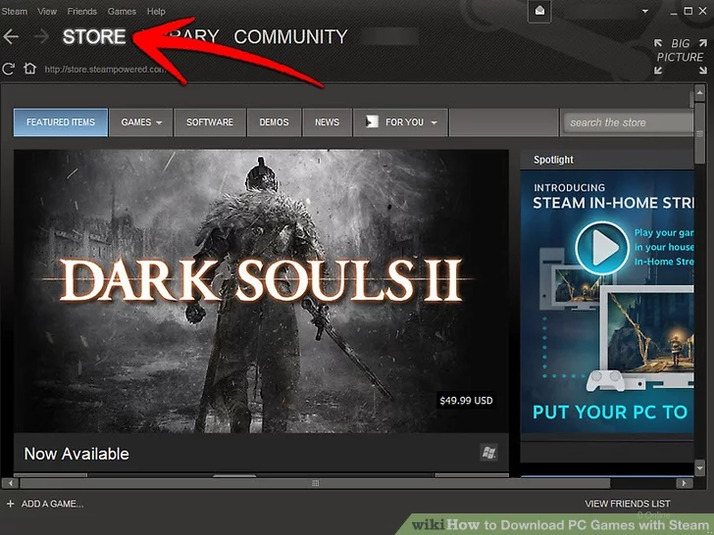Click the vertical scrollbar down arrow

[700, 467]
